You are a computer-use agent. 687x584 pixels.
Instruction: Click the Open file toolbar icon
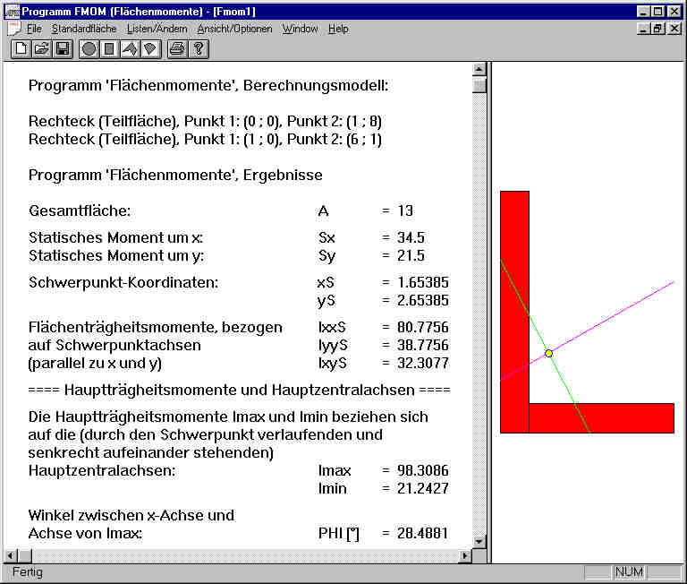pos(41,49)
